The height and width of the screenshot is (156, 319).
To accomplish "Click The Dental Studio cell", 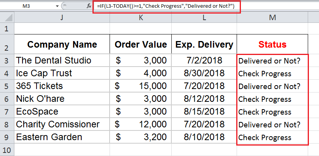I will [62, 60].
